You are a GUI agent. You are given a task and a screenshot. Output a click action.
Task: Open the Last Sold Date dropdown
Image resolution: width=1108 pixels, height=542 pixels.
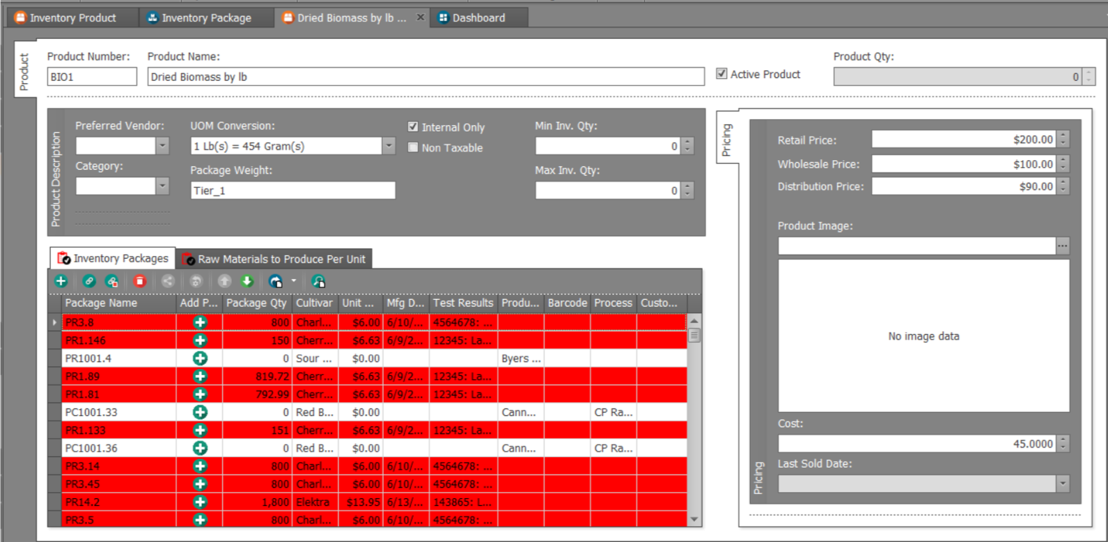[x=1063, y=484]
